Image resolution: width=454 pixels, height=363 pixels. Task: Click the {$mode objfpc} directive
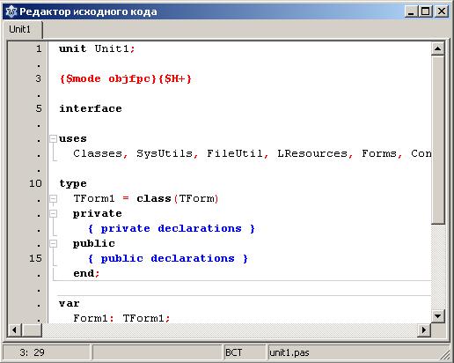pos(108,78)
